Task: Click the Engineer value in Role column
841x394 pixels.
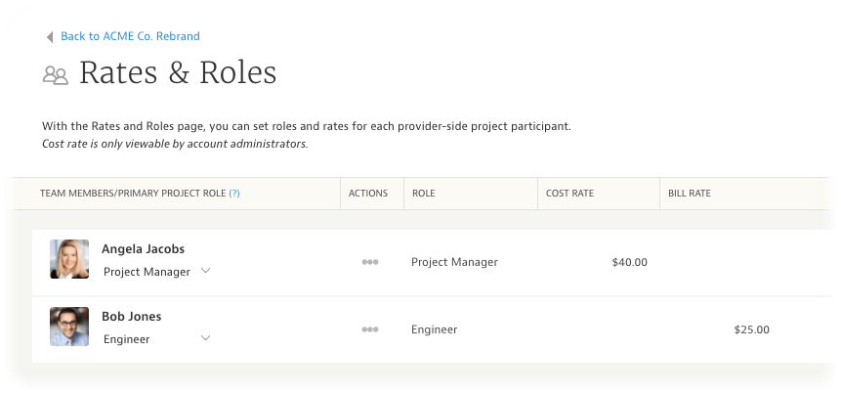Action: point(434,329)
